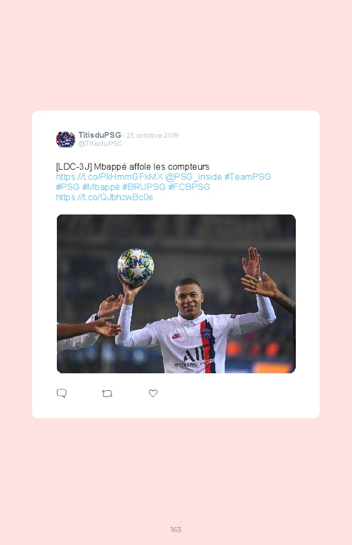Open the #TeamPSG hashtag

248,176
